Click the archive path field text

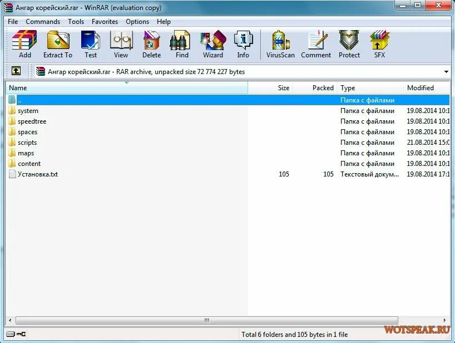(x=146, y=72)
